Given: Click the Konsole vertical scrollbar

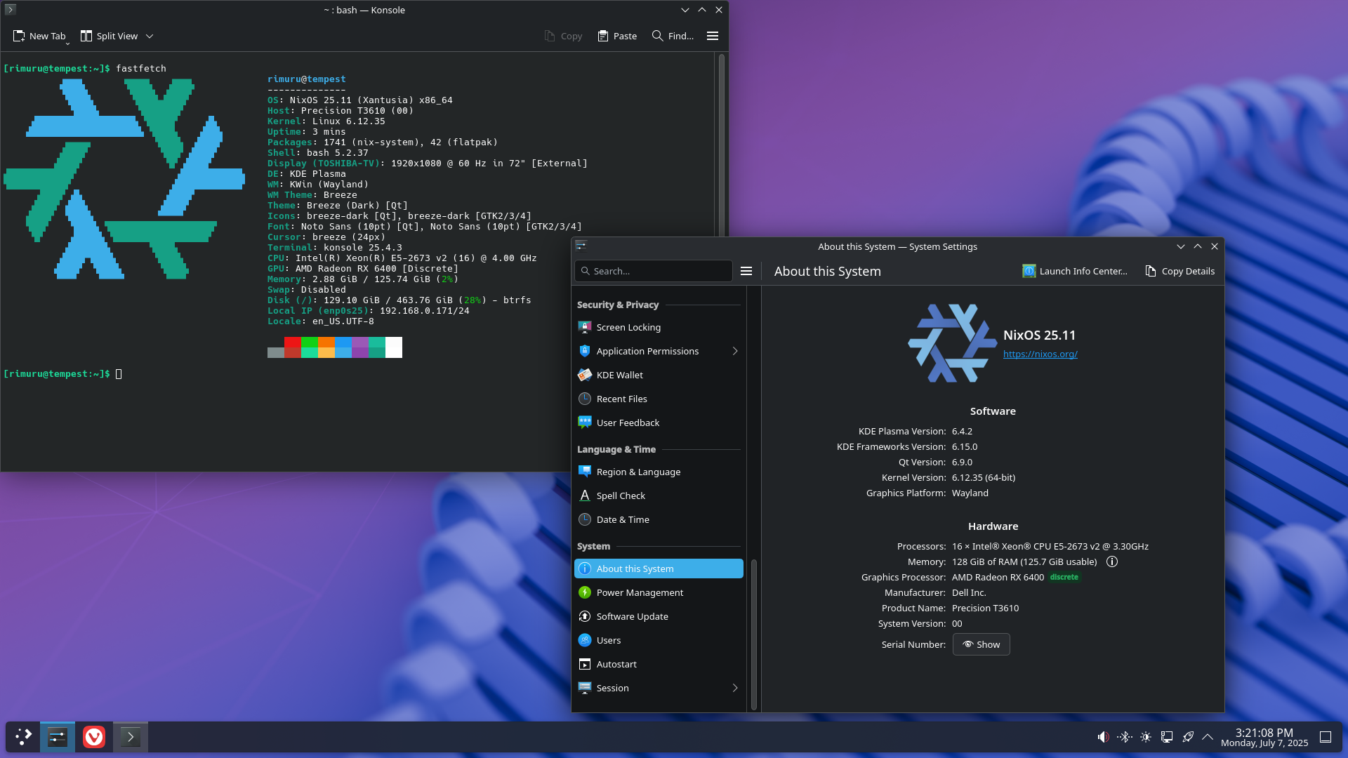Looking at the screenshot, I should (x=721, y=144).
